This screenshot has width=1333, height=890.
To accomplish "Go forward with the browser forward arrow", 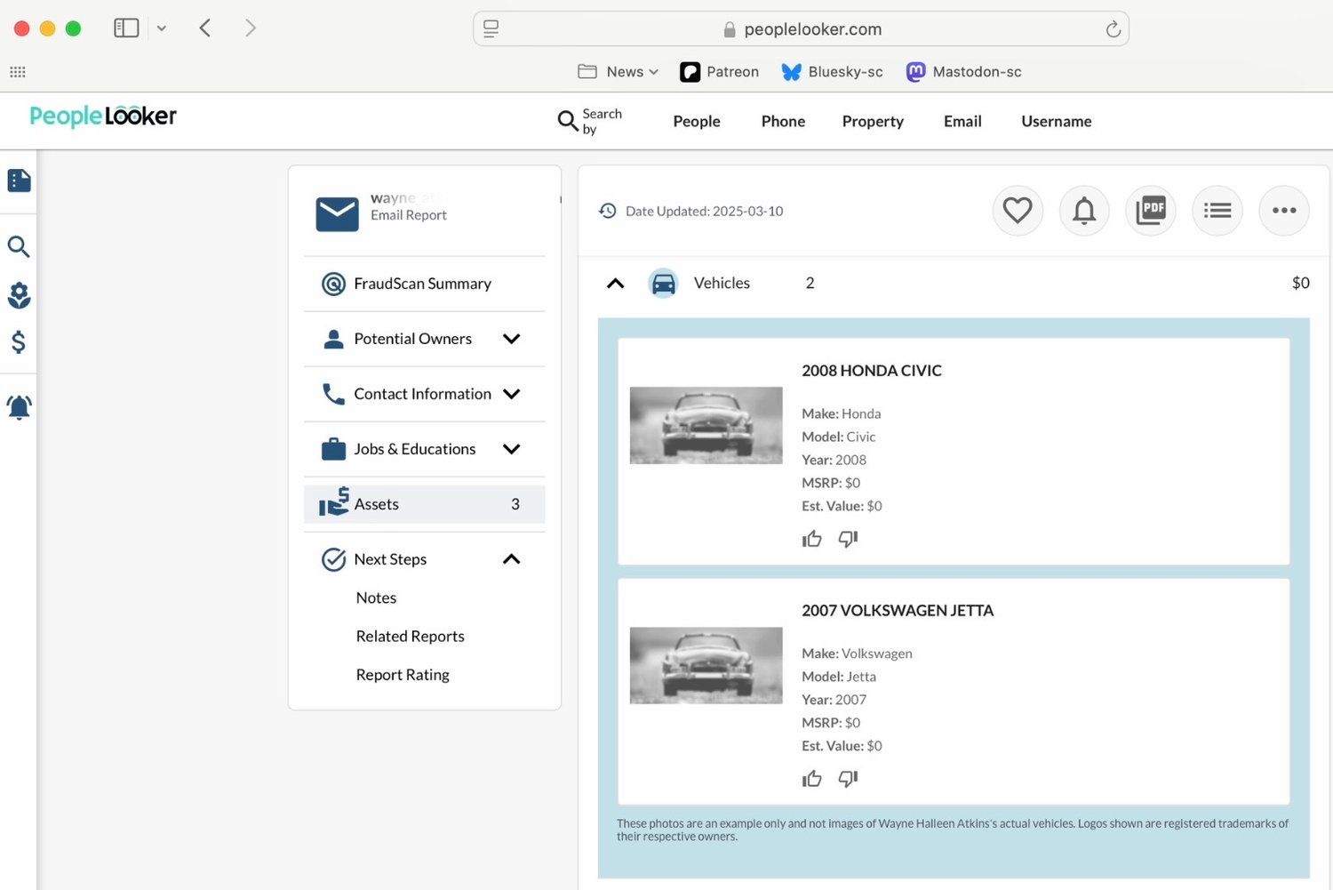I will pyautogui.click(x=251, y=28).
